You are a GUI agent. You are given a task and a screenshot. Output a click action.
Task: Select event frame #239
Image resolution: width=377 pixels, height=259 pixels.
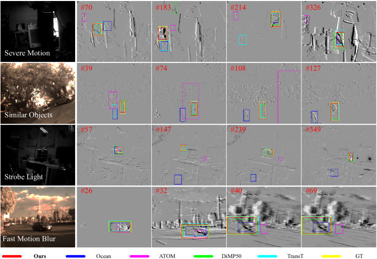coord(264,155)
